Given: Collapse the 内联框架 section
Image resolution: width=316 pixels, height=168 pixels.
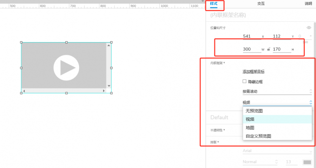Looking at the screenshot, I should click(x=217, y=63).
